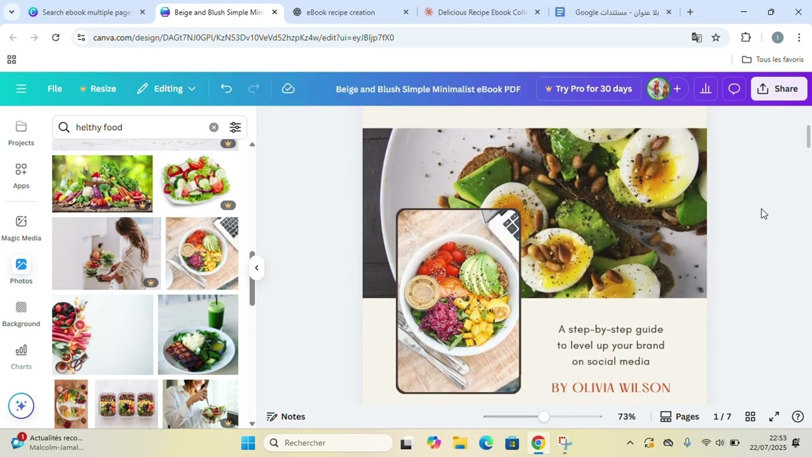Click the taskbar Rechercher search box
The image size is (812, 457).
click(328, 442)
